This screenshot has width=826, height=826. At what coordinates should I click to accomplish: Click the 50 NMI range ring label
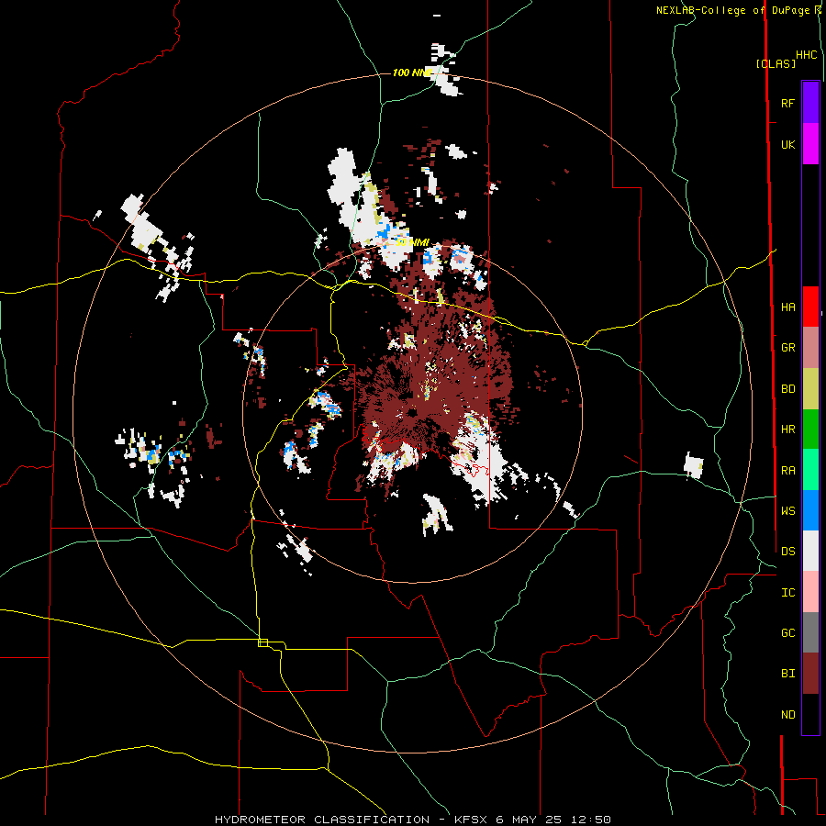[x=412, y=242]
